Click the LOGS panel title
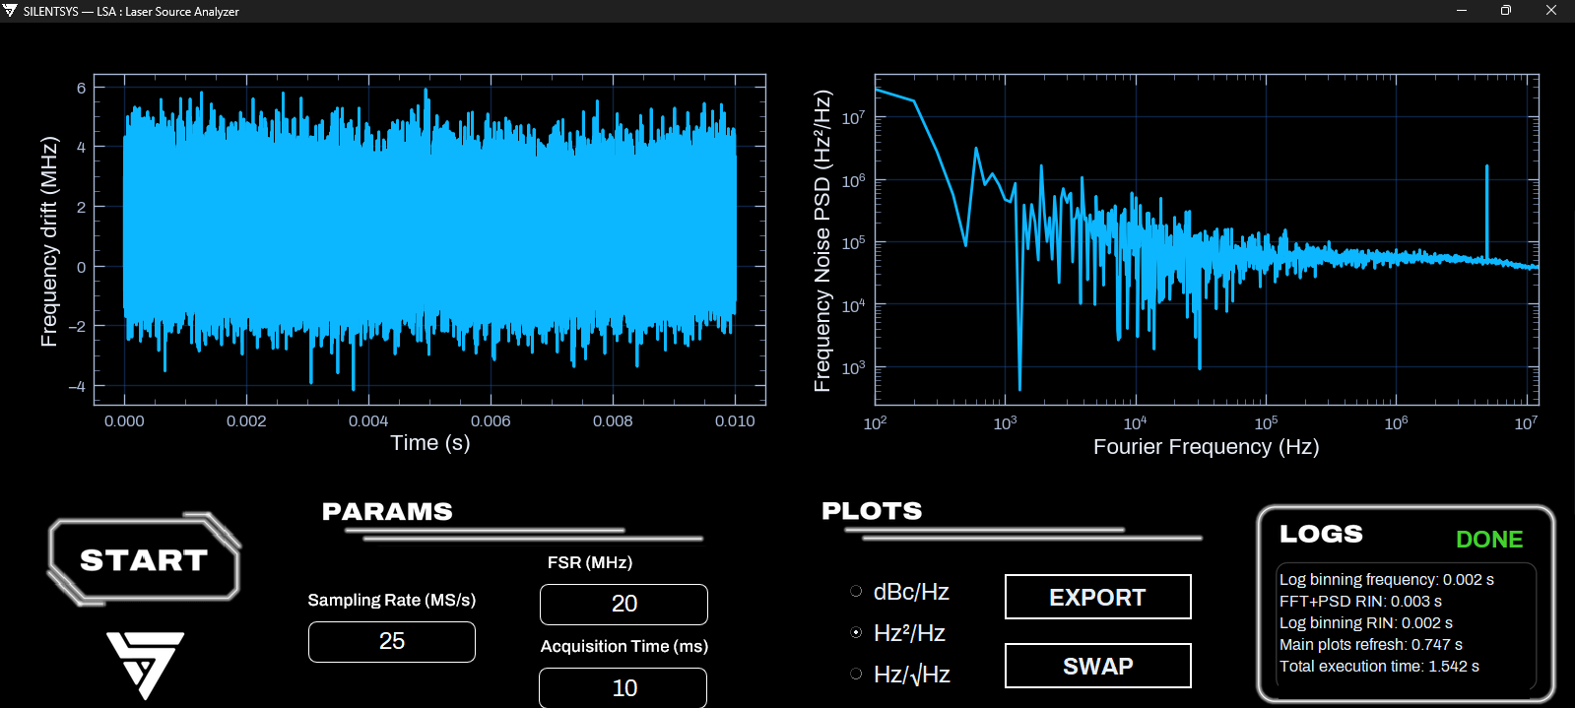 1321,534
